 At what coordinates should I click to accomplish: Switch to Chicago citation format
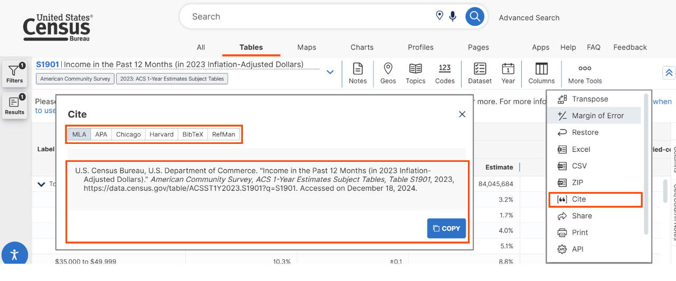point(128,134)
